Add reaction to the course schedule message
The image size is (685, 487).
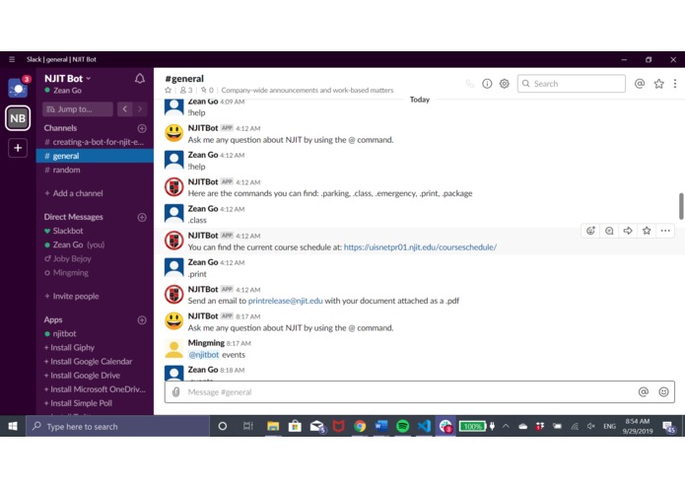point(590,231)
